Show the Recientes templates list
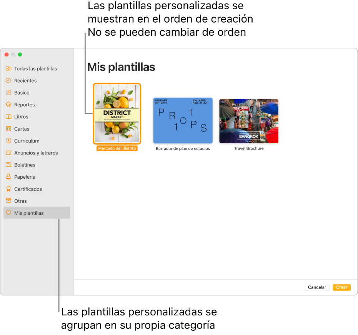The width and height of the screenshot is (358, 335). [x=25, y=81]
